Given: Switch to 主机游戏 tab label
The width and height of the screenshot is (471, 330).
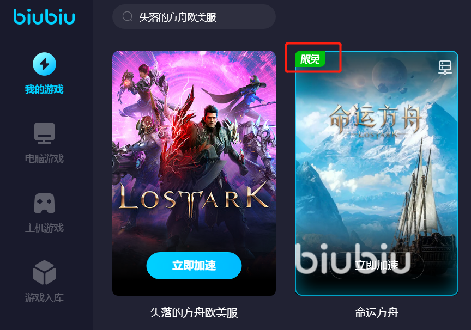Looking at the screenshot, I should pyautogui.click(x=44, y=228).
